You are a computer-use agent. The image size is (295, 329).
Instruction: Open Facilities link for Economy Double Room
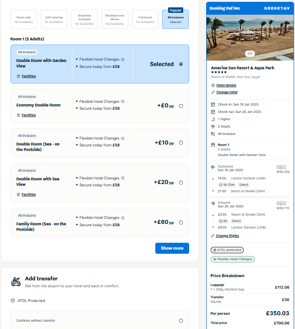coord(29,115)
